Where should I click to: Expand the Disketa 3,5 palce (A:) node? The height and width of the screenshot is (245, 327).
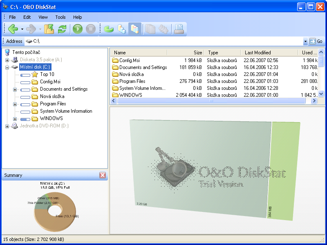point(7,60)
